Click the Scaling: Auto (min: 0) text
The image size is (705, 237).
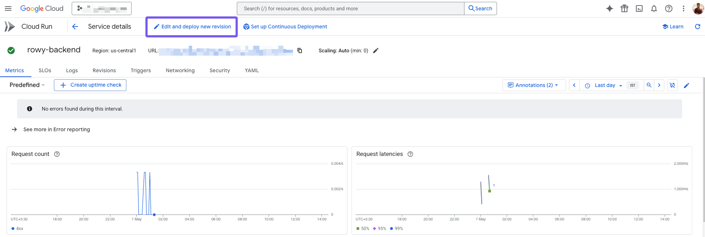343,50
